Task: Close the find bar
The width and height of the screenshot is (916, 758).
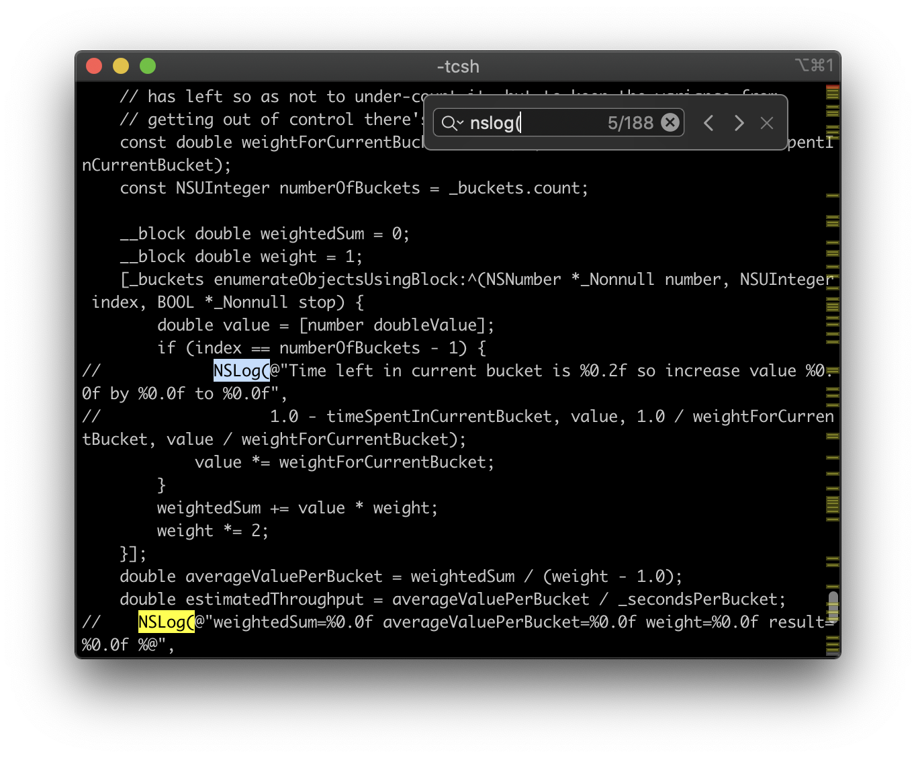Action: [767, 123]
